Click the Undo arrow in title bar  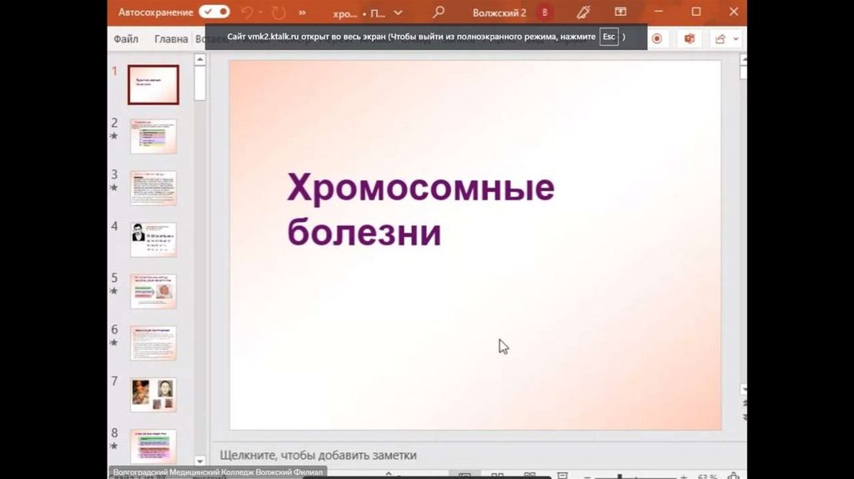pos(248,13)
